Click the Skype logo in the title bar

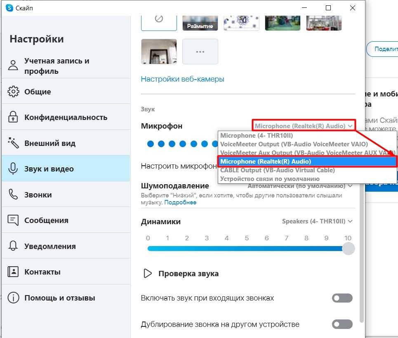tap(9, 8)
